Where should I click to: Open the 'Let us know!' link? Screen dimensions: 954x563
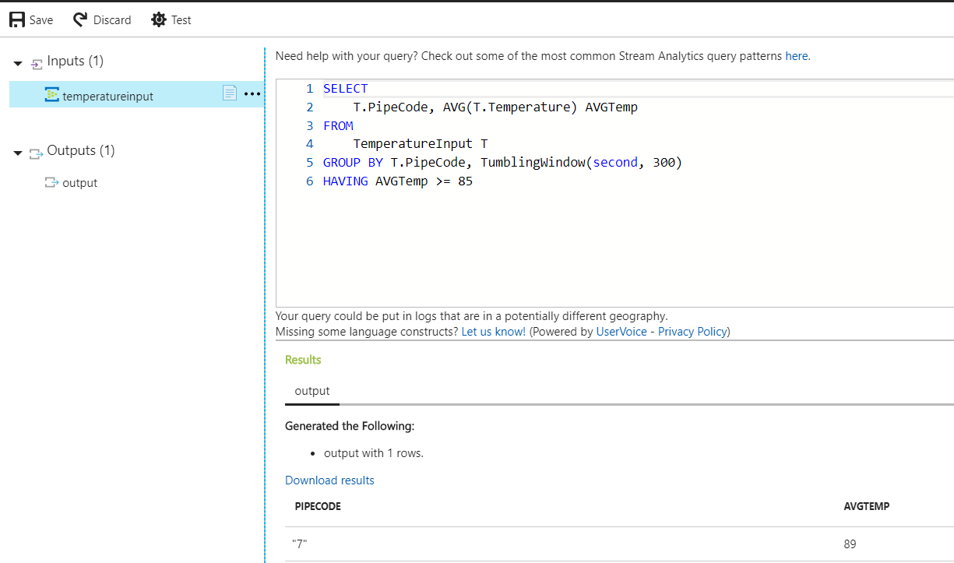[494, 332]
